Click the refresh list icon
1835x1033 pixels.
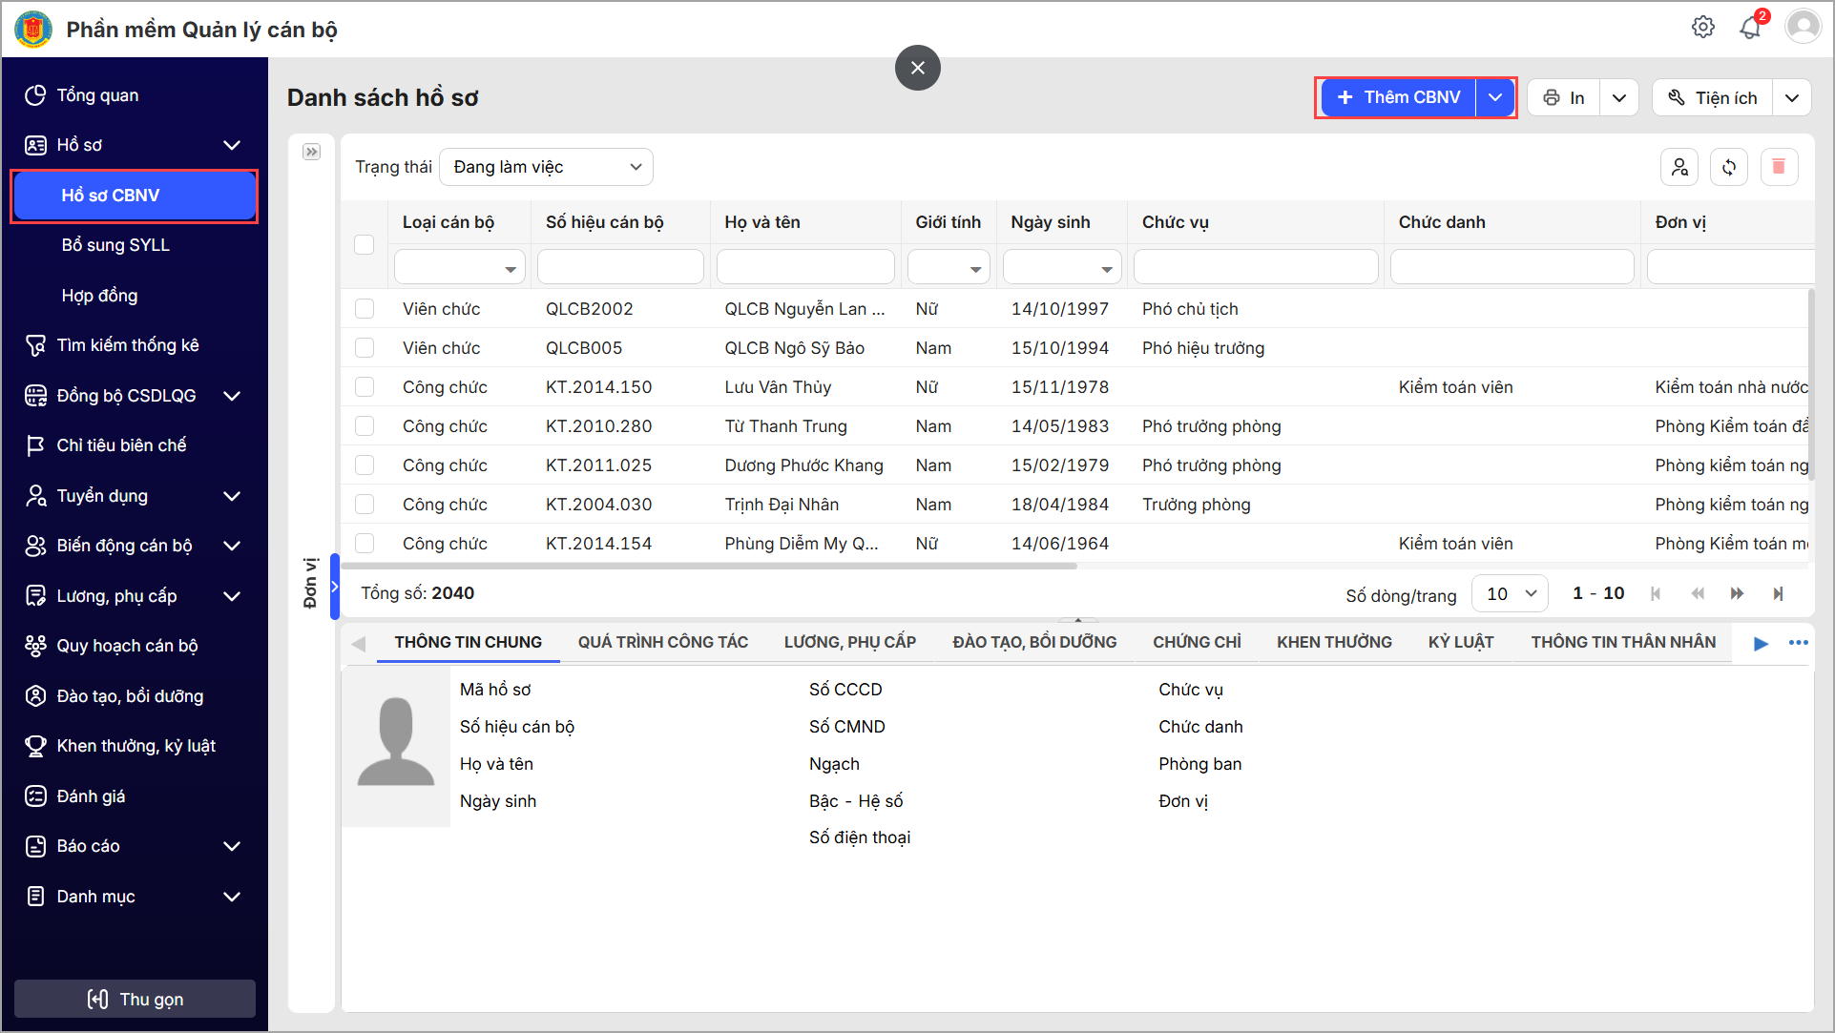[x=1729, y=168]
